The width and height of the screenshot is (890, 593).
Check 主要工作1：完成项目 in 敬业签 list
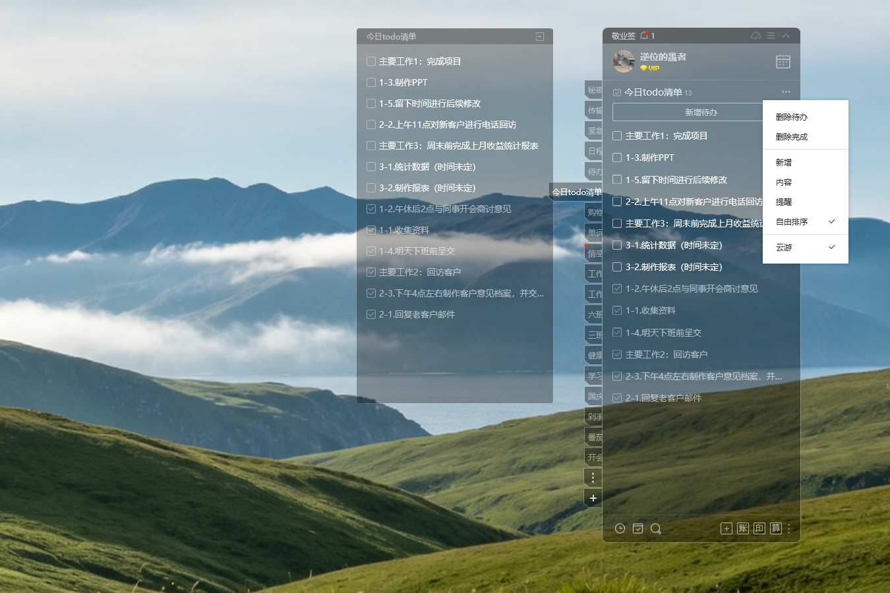pos(617,136)
